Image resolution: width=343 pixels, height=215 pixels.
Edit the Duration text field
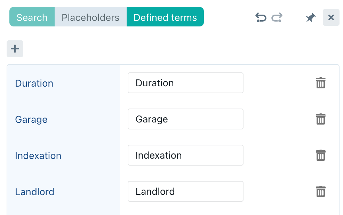tap(185, 83)
